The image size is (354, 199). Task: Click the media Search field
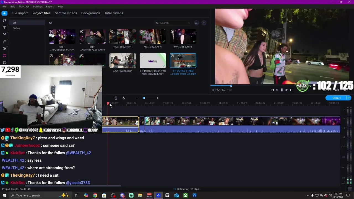(x=173, y=23)
